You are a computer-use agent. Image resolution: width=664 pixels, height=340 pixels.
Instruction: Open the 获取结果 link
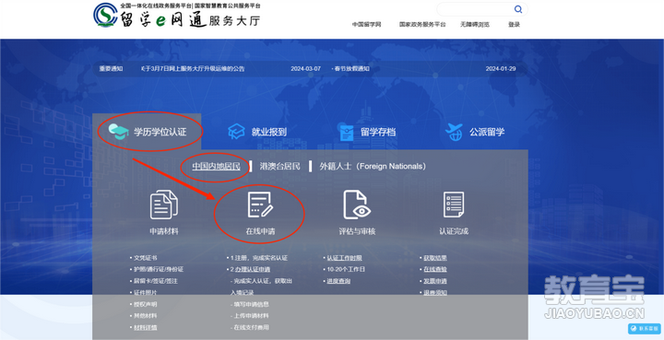pos(435,258)
